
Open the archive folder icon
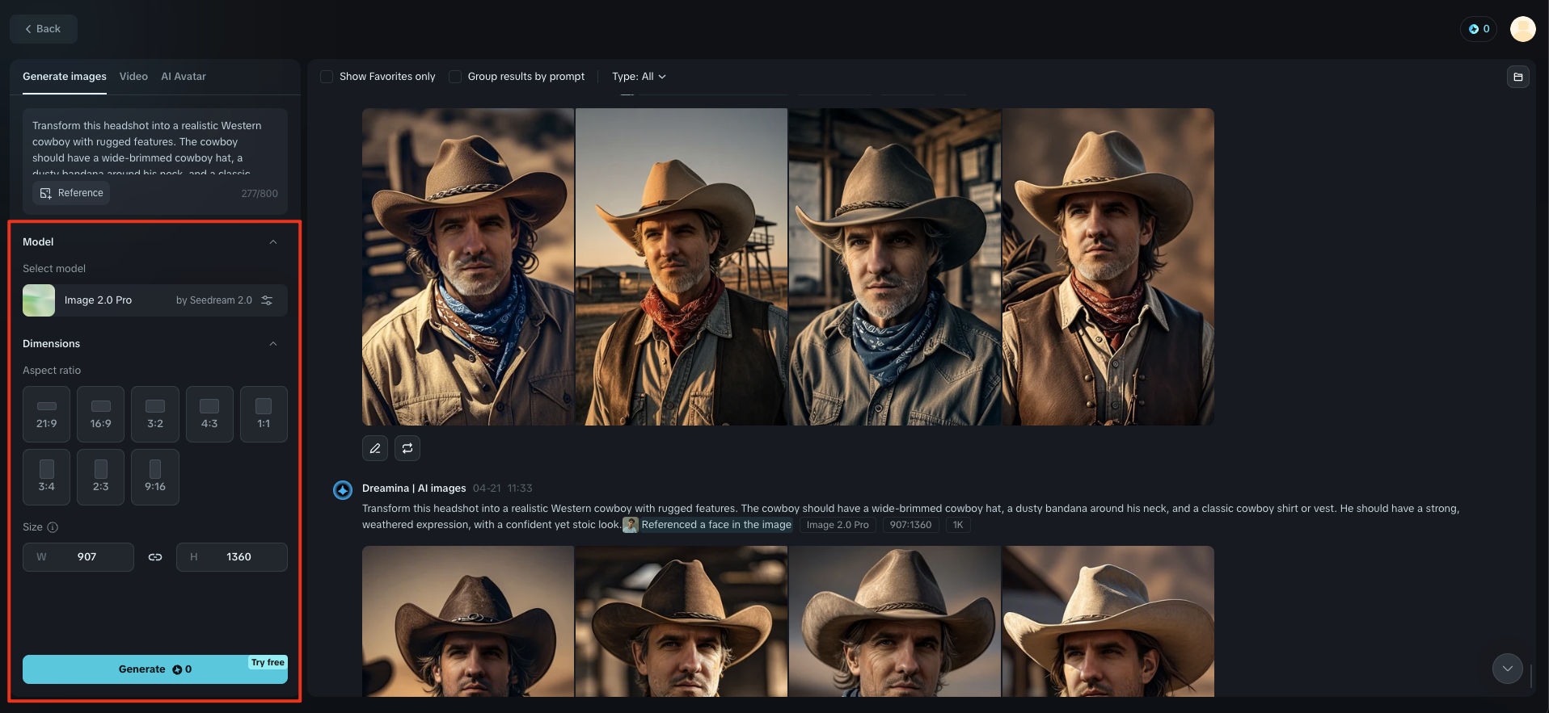pos(1518,77)
